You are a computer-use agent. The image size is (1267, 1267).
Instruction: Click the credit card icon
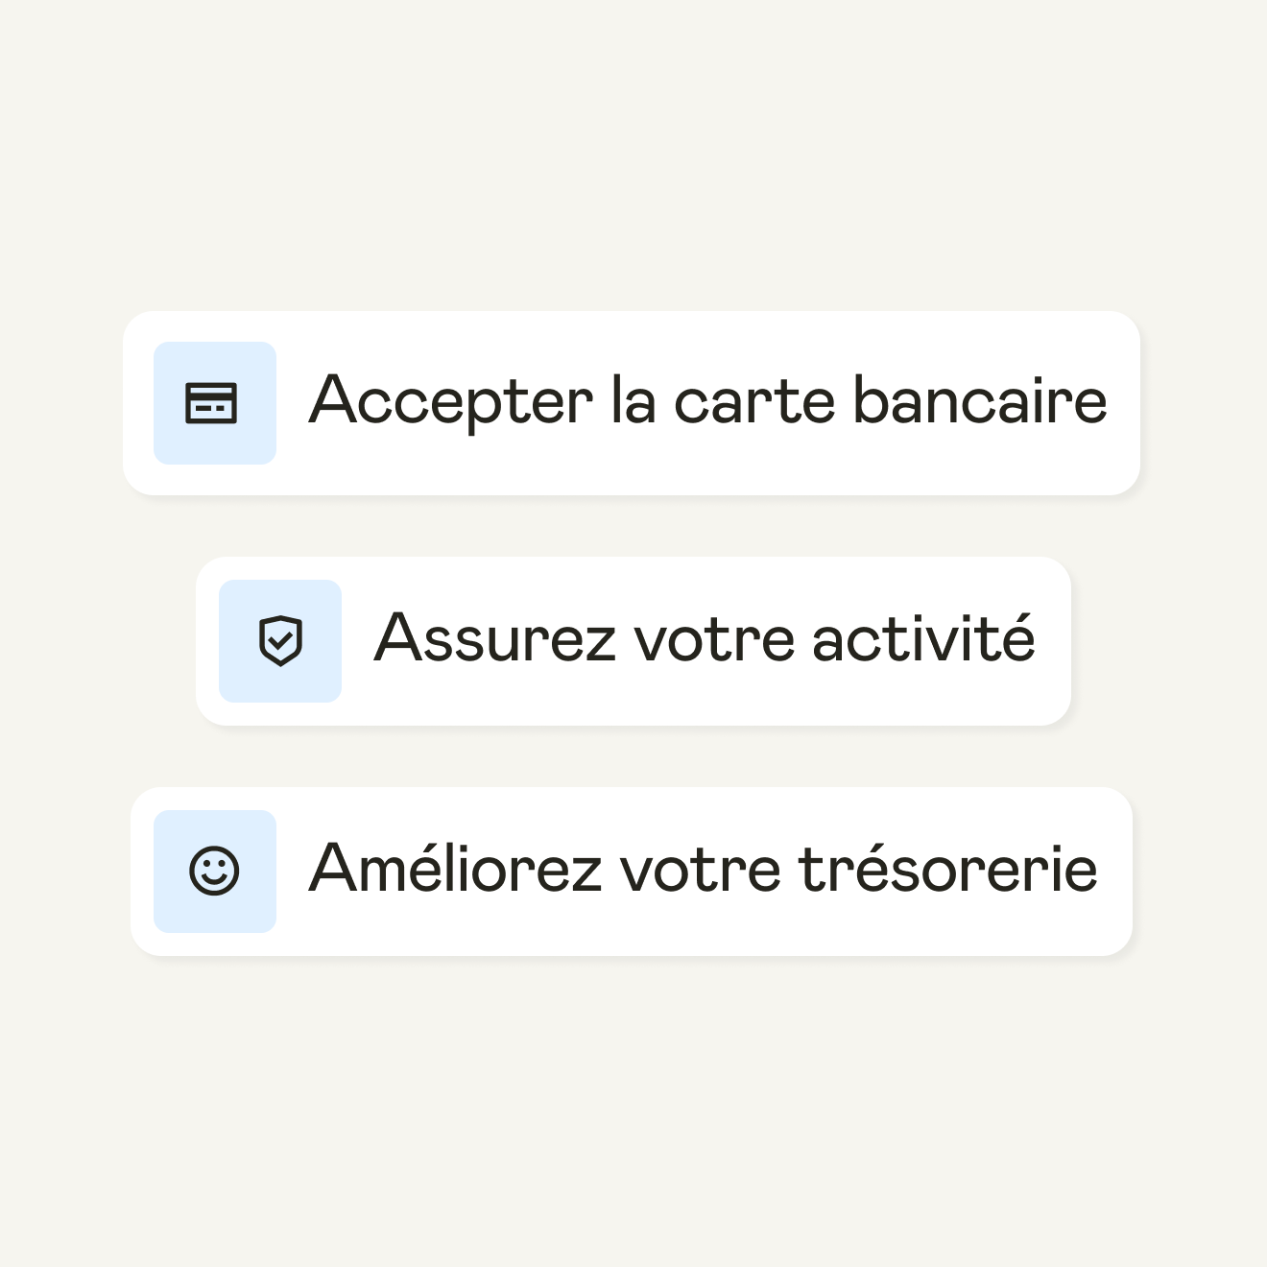[x=211, y=403]
